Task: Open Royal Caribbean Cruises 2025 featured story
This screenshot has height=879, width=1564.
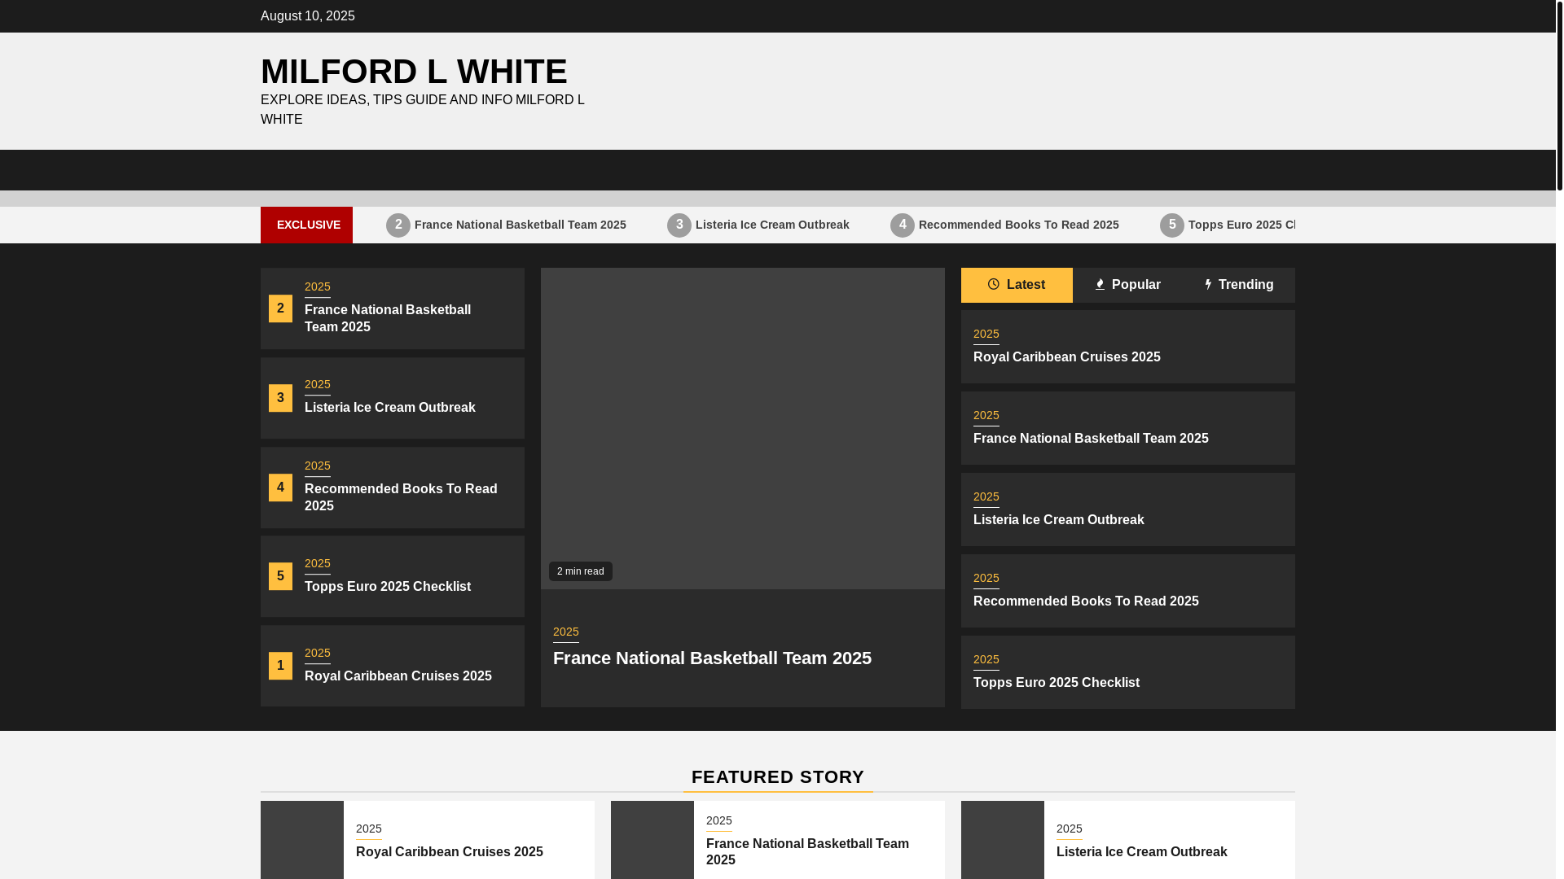Action: 450,851
